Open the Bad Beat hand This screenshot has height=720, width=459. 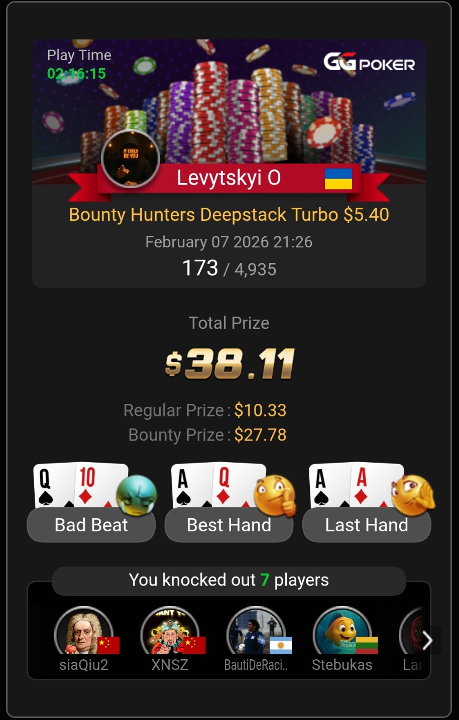(91, 525)
